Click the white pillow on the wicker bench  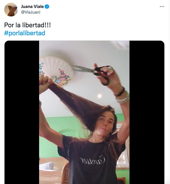tap(47, 166)
